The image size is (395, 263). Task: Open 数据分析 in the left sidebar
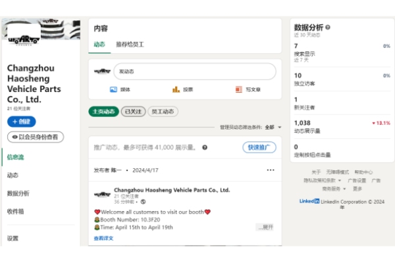click(x=18, y=193)
